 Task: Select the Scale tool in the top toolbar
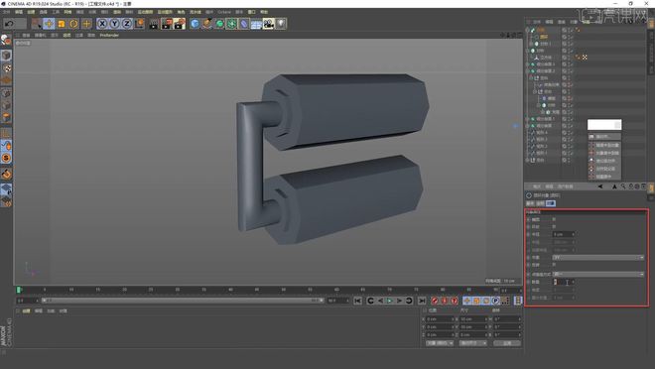pyautogui.click(x=62, y=24)
